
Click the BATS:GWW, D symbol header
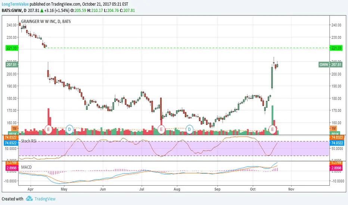click(14, 10)
